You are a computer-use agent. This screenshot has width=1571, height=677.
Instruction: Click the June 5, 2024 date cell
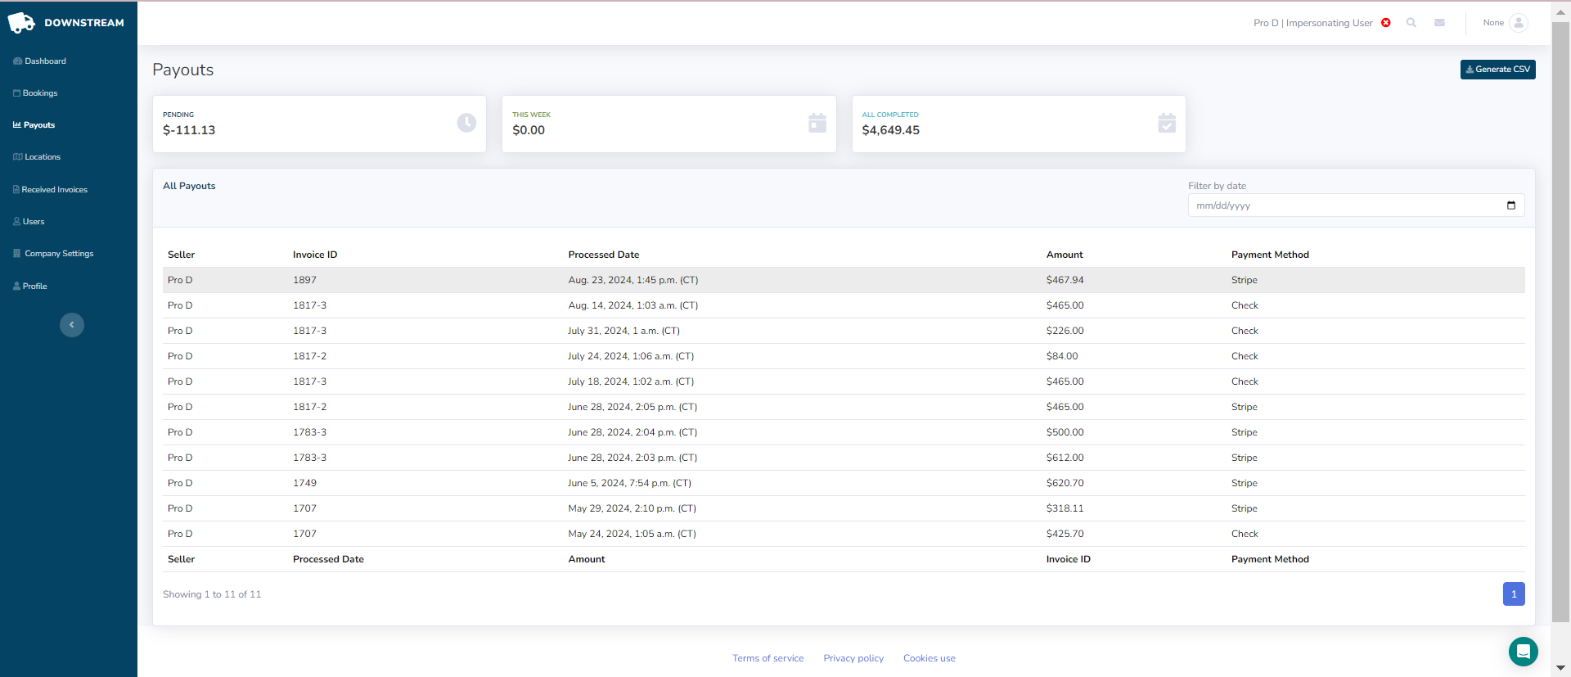[x=629, y=483]
